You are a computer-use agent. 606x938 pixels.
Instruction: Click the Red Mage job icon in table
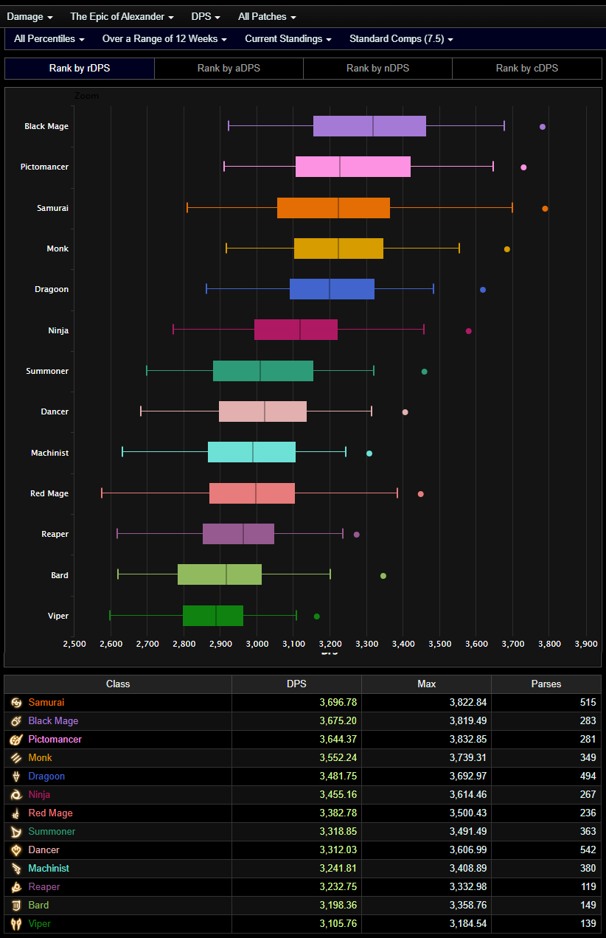tap(16, 813)
